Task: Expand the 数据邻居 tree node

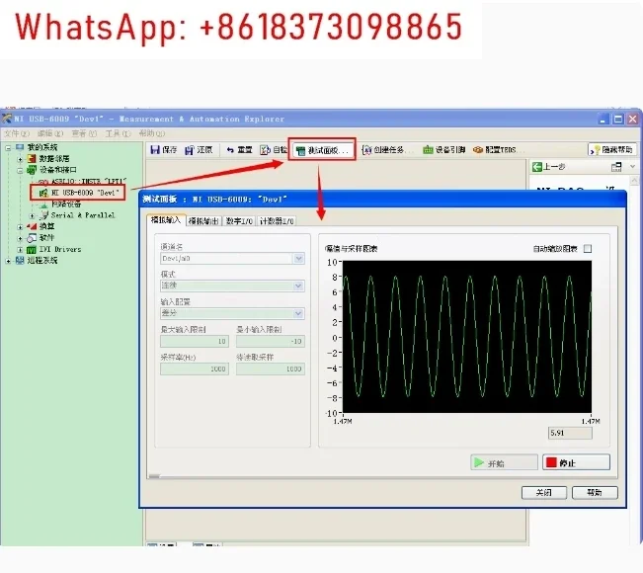Action: (x=20, y=159)
